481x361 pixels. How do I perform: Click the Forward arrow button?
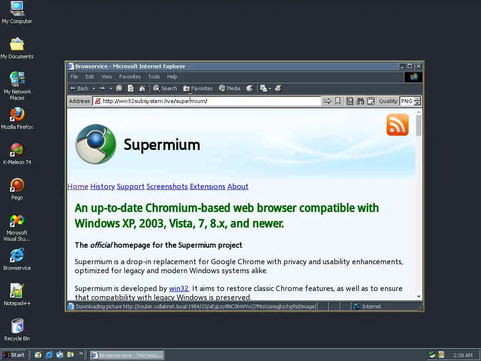102,88
